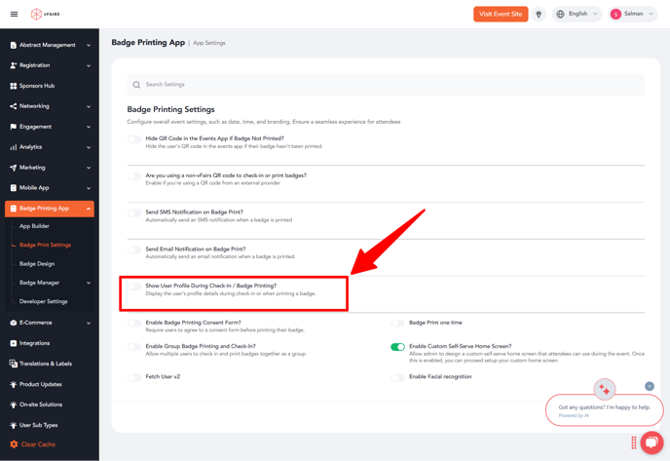Image resolution: width=670 pixels, height=461 pixels.
Task: Open the English language dropdown
Action: pyautogui.click(x=577, y=15)
